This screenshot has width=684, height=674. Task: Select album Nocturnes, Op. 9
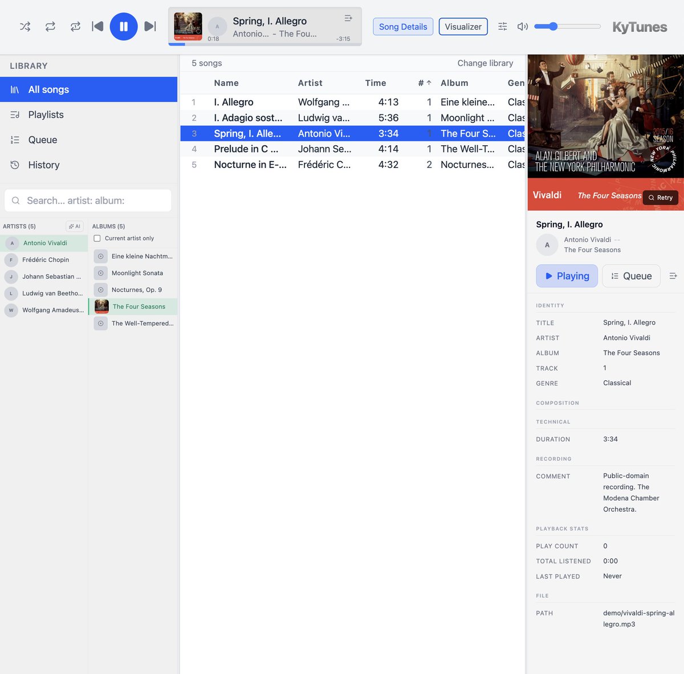click(x=133, y=290)
